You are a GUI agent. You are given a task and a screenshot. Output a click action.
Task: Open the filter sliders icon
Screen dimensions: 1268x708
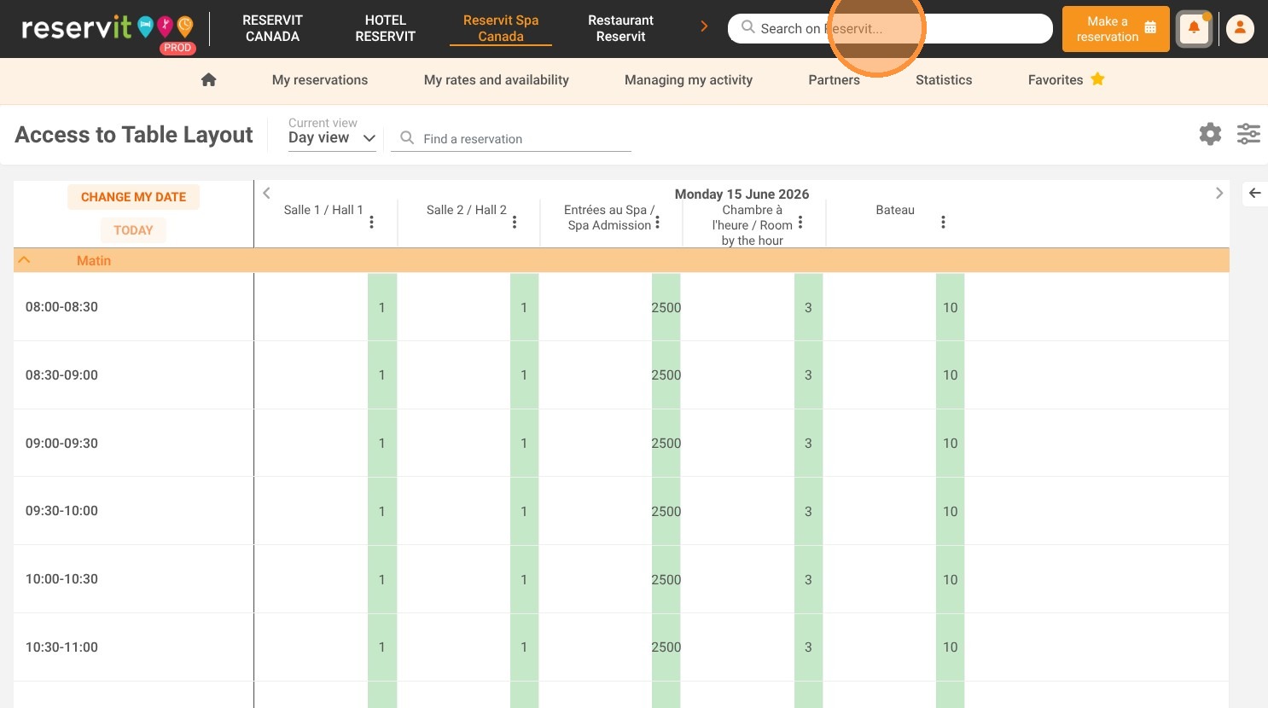click(1248, 134)
